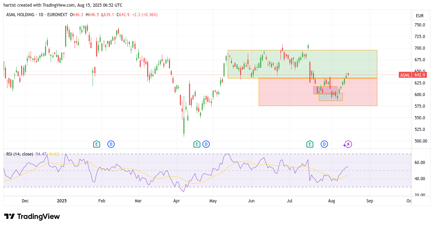This screenshot has width=434, height=227.
Task: Select the small gray rectangle near August
Action: pyautogui.click(x=331, y=97)
